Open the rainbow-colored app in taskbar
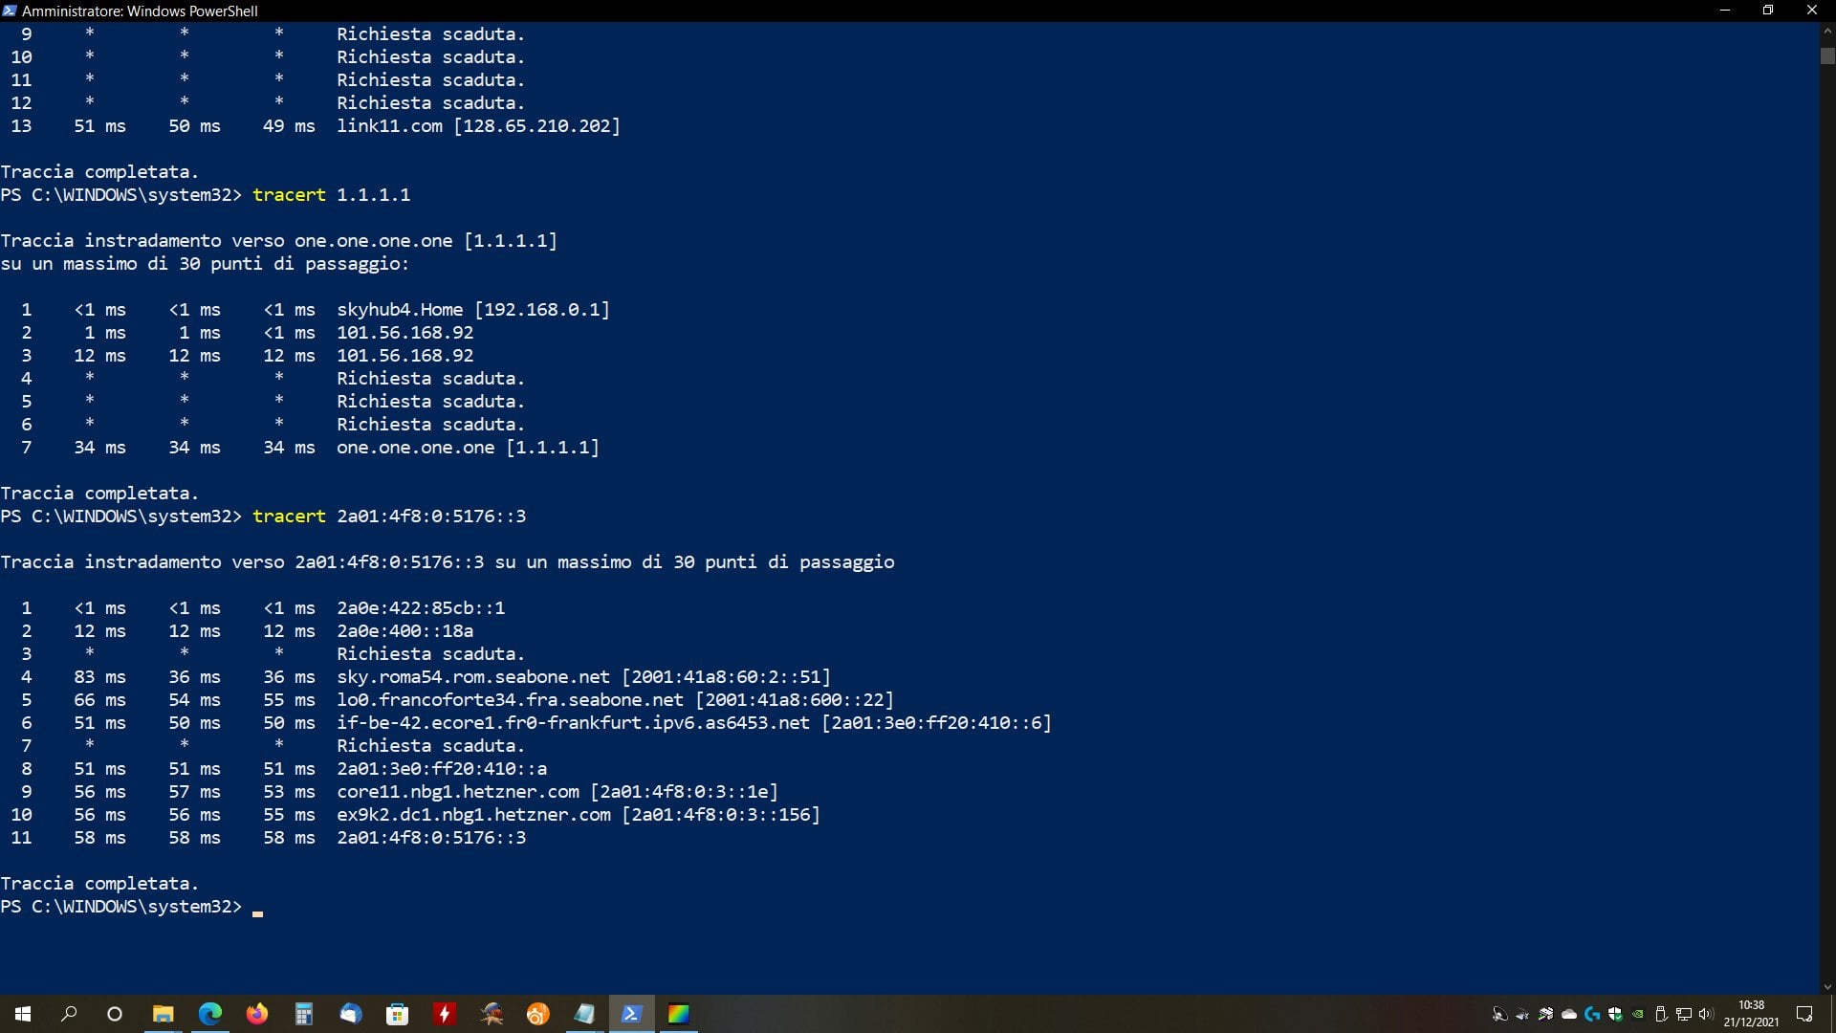This screenshot has height=1033, width=1836. (678, 1014)
